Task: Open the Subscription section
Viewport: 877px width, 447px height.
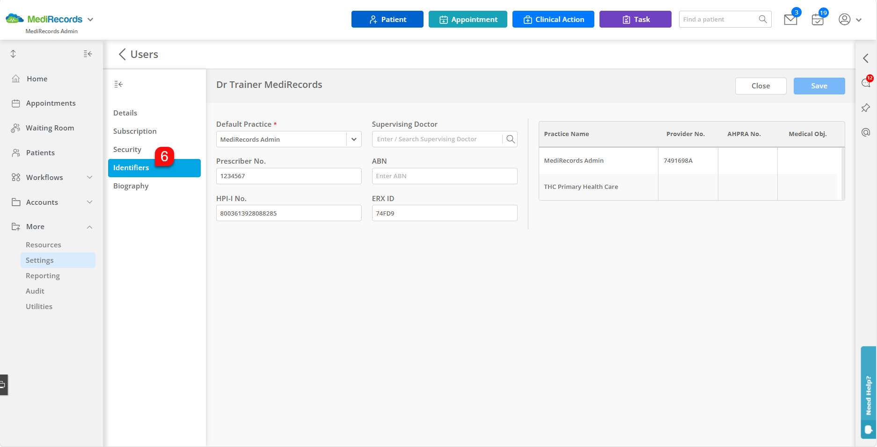Action: coord(135,131)
